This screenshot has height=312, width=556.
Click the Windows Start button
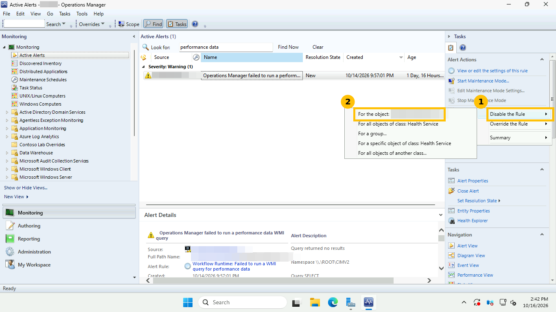188,302
